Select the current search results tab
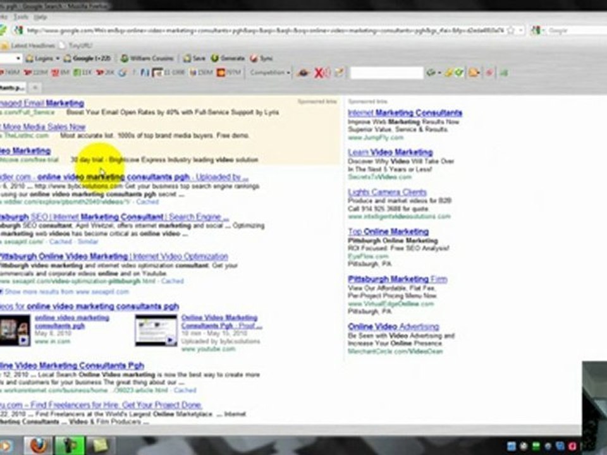The width and height of the screenshot is (607, 455). click(13, 88)
